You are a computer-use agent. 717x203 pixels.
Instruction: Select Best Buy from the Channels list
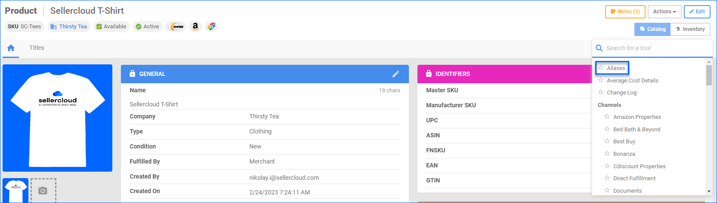(x=624, y=142)
